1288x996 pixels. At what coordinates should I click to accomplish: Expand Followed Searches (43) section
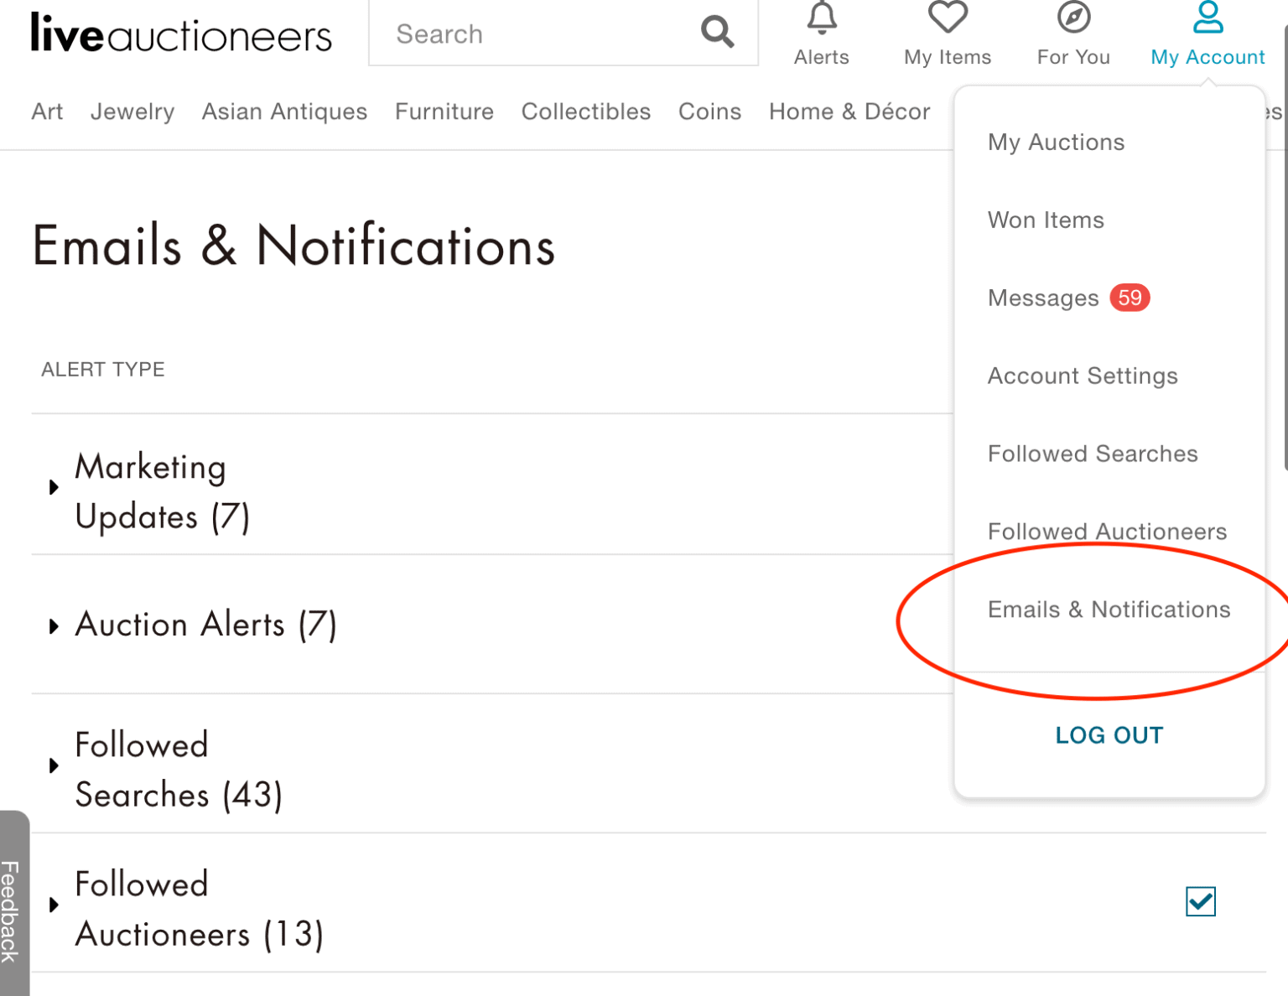point(55,765)
